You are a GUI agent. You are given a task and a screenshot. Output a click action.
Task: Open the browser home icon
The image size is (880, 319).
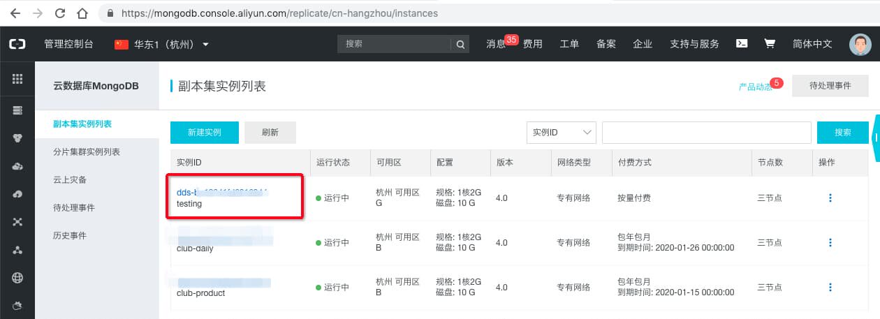82,13
